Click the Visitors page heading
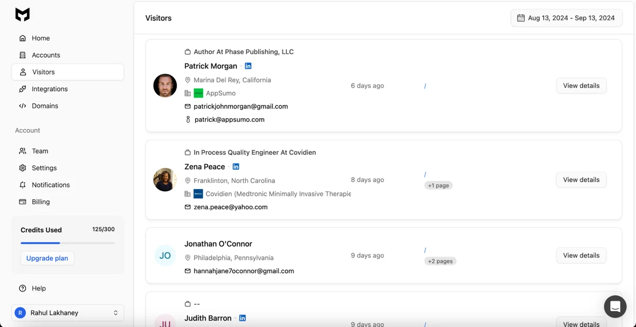This screenshot has height=327, width=636. (x=158, y=17)
